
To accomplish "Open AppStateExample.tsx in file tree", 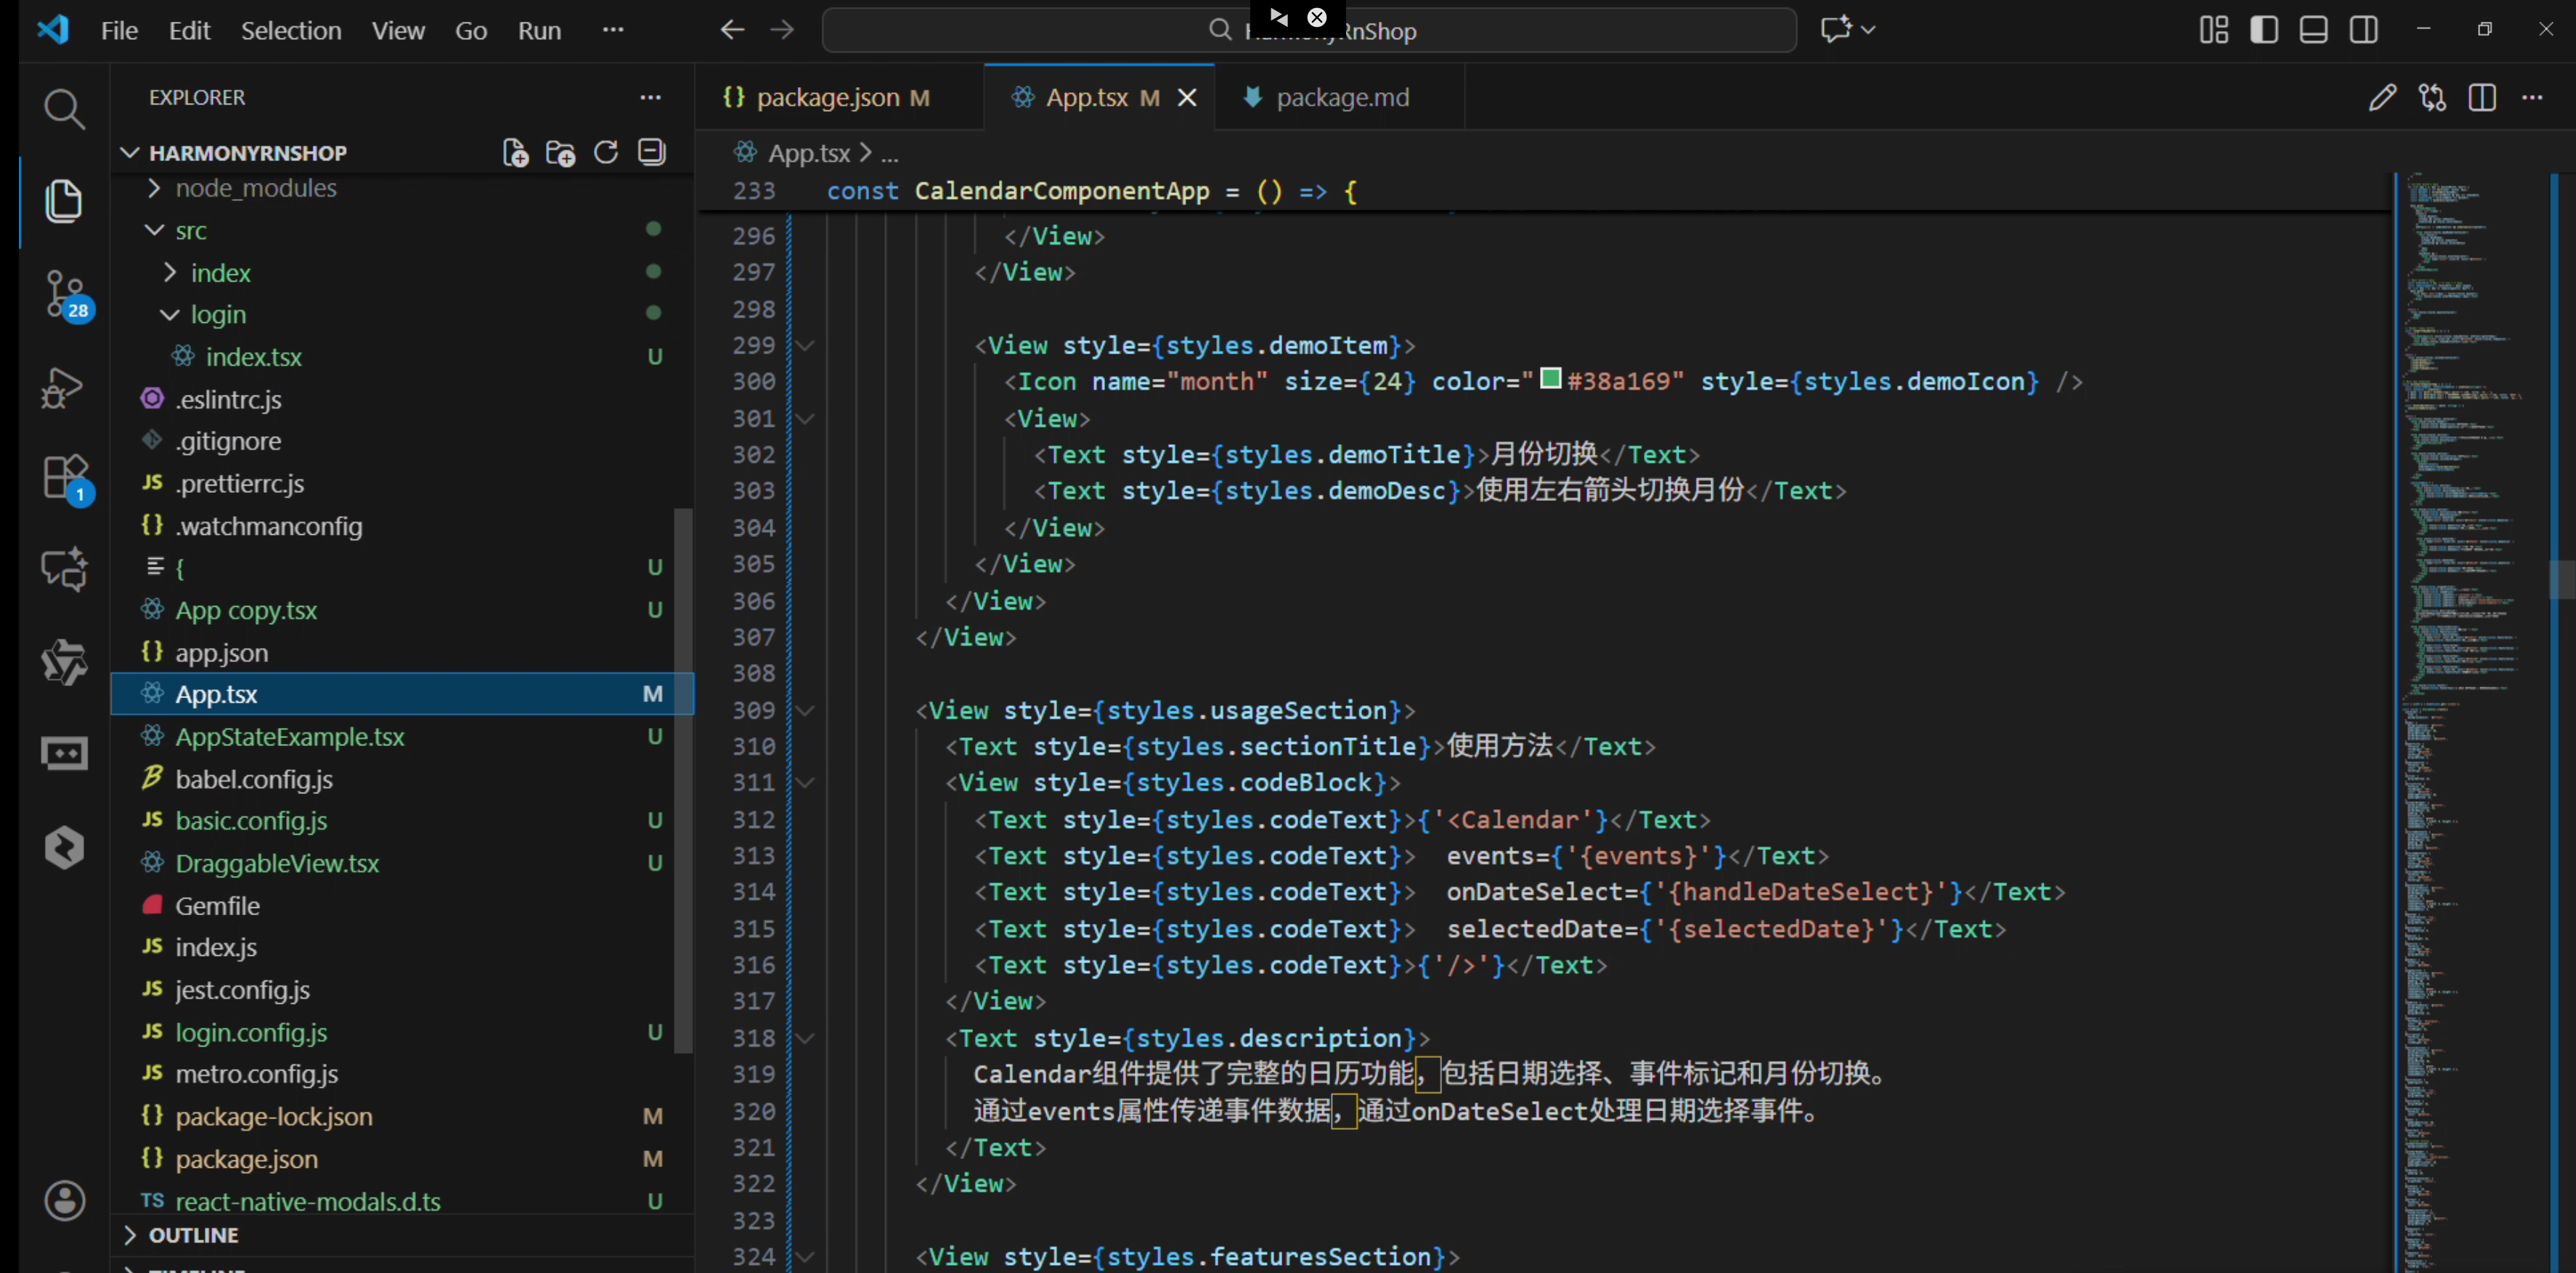I will click(x=289, y=737).
